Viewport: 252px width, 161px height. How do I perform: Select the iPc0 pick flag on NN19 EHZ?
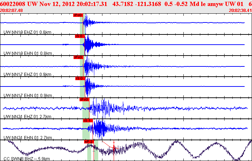78,15
